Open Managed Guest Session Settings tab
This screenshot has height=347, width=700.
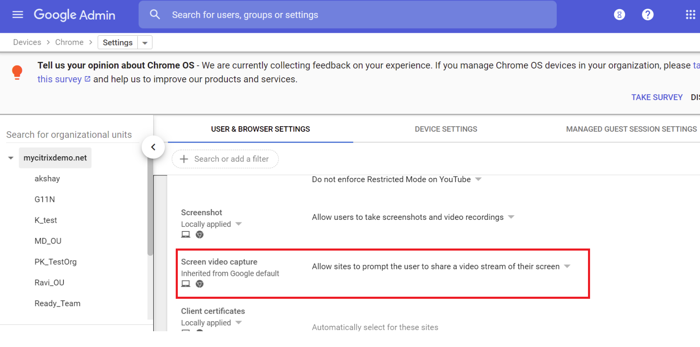(x=631, y=129)
